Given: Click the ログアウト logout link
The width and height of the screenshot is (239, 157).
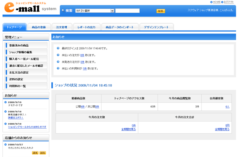Looking at the screenshot, I should 229,2.
